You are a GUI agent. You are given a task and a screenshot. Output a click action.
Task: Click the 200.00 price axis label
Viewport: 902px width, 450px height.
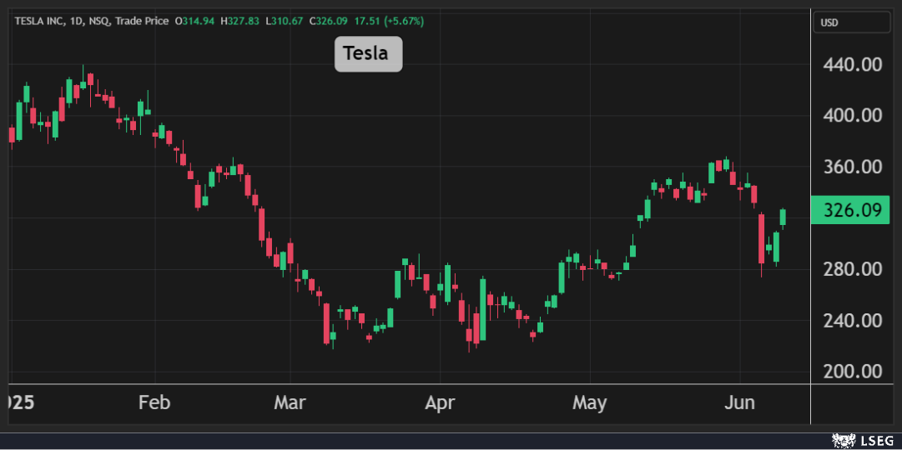click(x=853, y=372)
